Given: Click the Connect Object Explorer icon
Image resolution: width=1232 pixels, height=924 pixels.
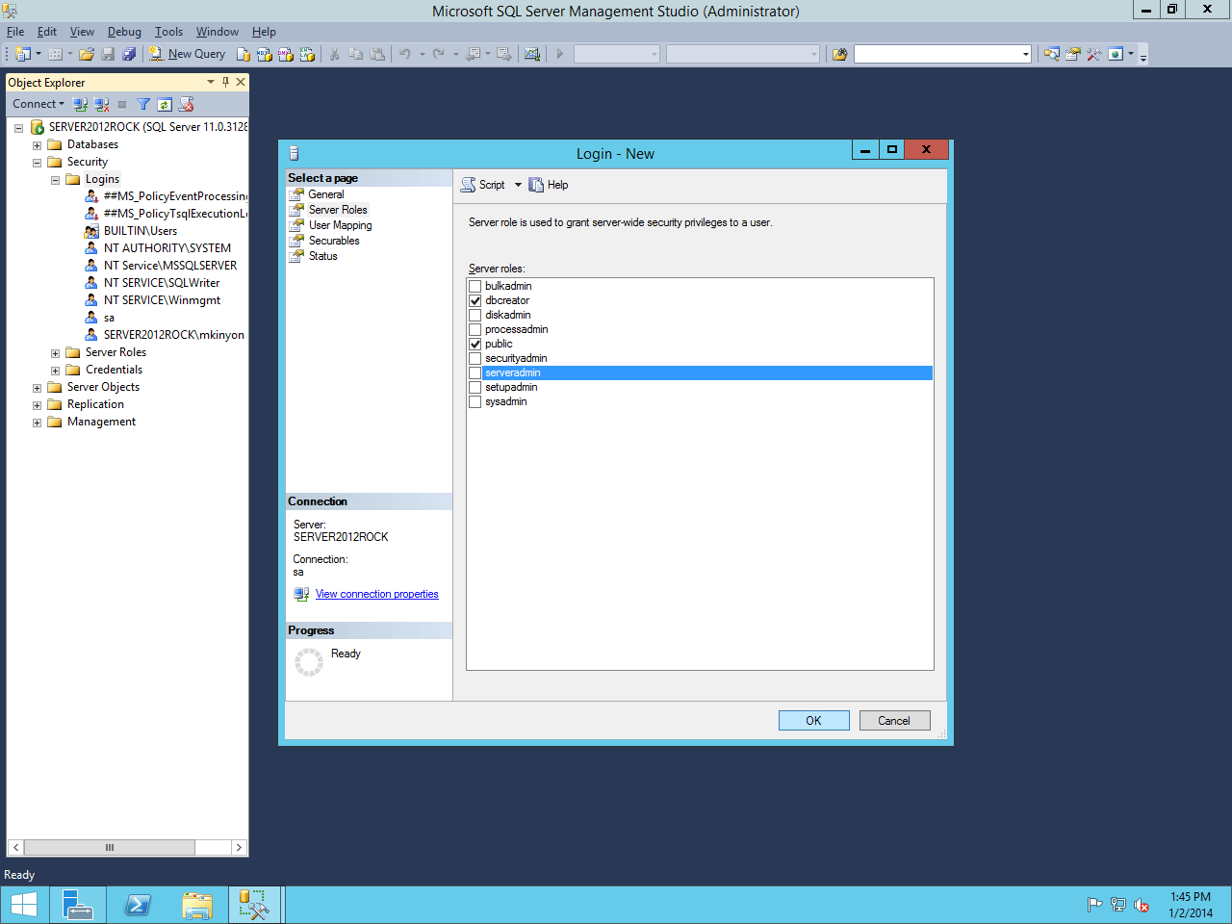Looking at the screenshot, I should (x=80, y=104).
